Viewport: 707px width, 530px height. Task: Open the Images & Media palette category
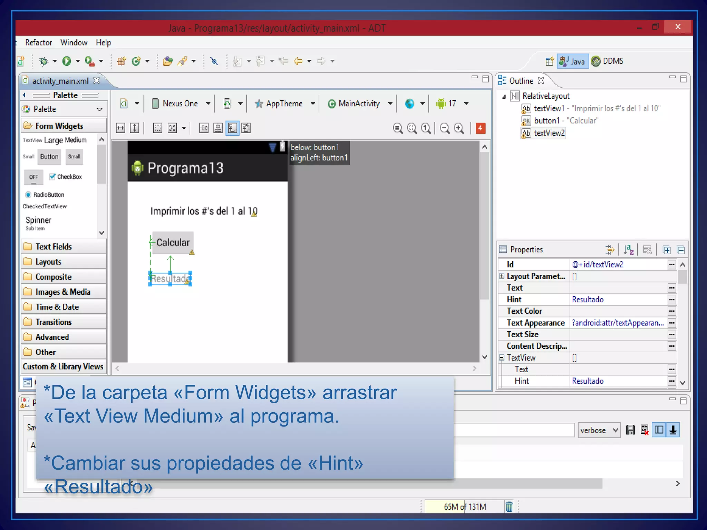(64, 292)
